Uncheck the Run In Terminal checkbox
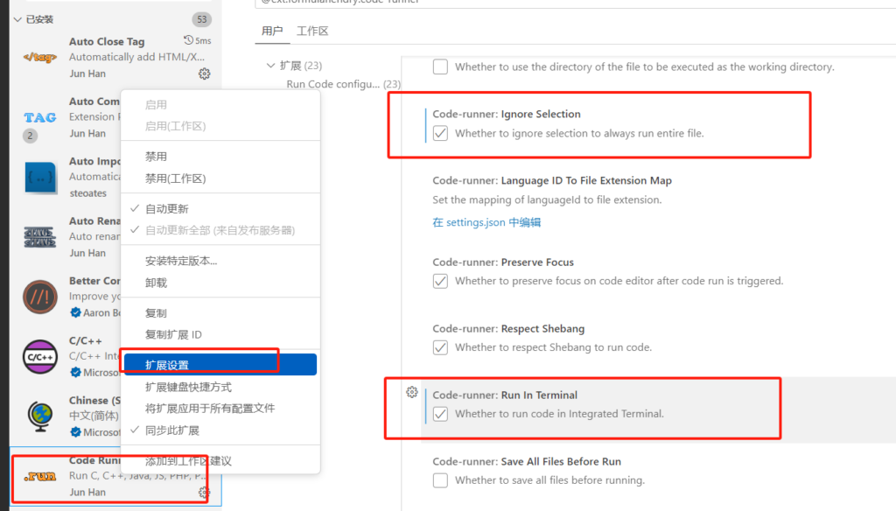The height and width of the screenshot is (511, 896). coord(441,414)
